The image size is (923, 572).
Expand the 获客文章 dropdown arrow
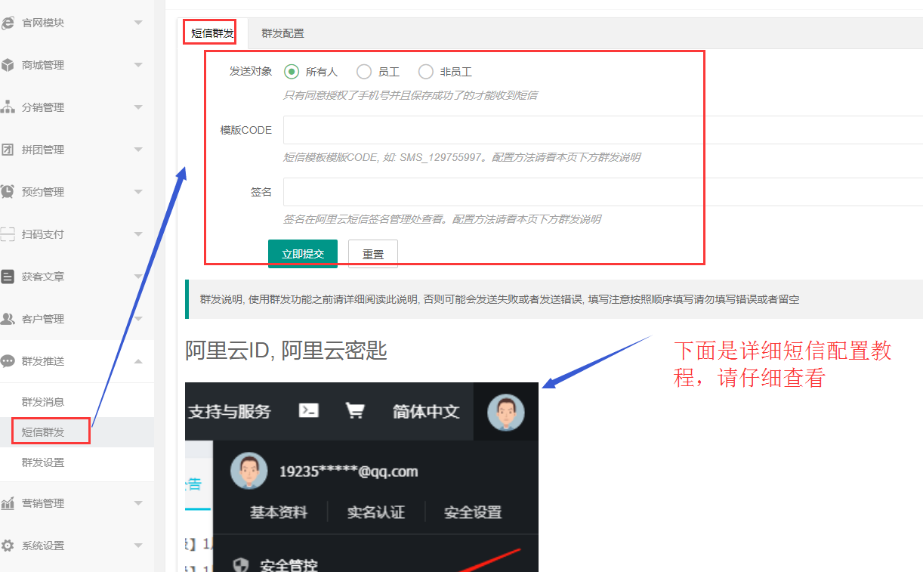click(x=138, y=277)
